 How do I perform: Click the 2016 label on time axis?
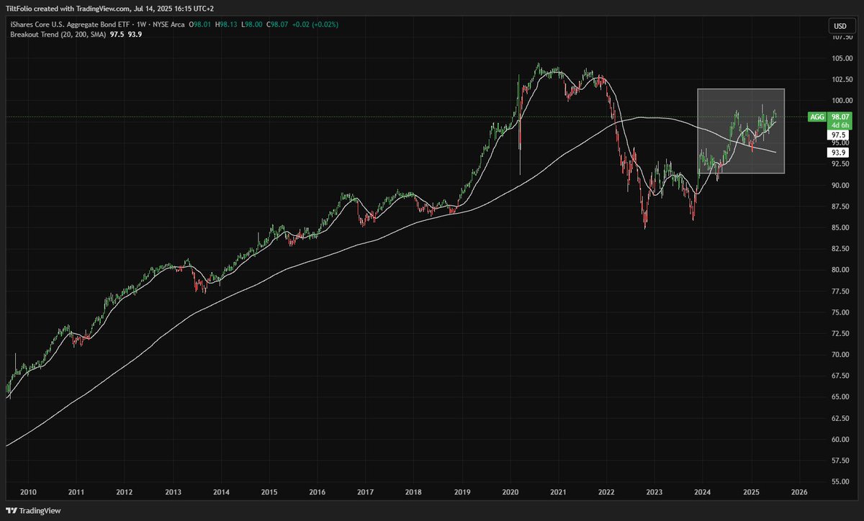pyautogui.click(x=318, y=493)
